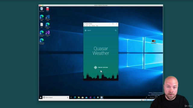Open Microsoft Store from the taskbar
The width and height of the screenshot is (193, 108).
tap(83, 97)
